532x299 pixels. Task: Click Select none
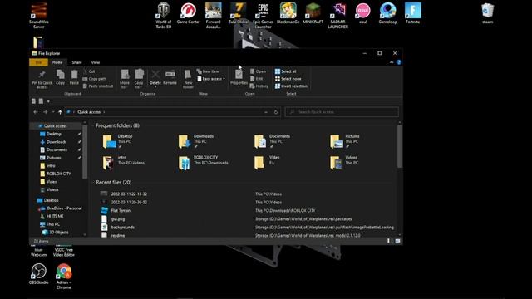pyautogui.click(x=288, y=79)
